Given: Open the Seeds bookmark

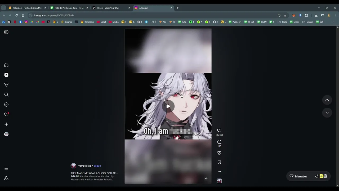Looking at the screenshot, I should pos(294,22).
